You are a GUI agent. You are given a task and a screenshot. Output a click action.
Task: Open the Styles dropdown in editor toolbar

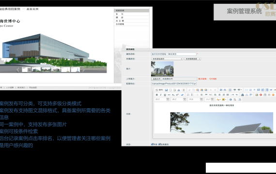point(162,99)
